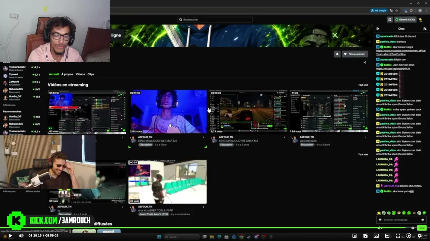
Task: Click the Windows taskbar Search box
Action: tap(182, 237)
